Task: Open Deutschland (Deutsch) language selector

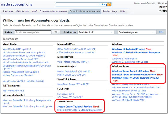Action: pos(145,3)
